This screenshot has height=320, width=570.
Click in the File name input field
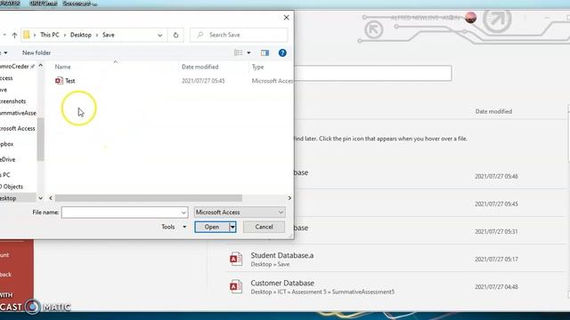pyautogui.click(x=121, y=212)
